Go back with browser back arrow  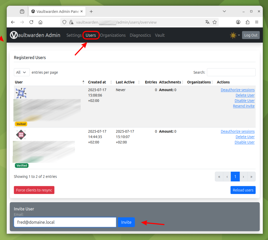click(x=13, y=22)
